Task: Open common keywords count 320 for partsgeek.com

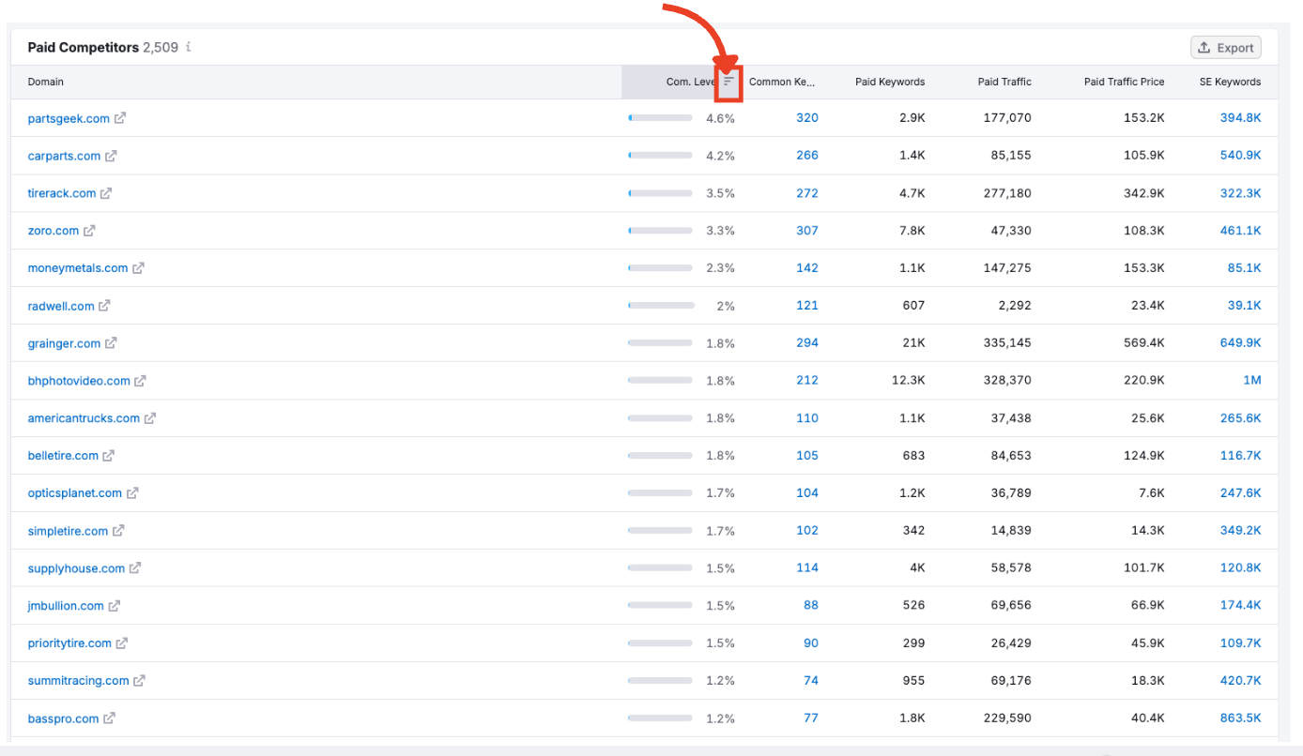Action: (806, 118)
